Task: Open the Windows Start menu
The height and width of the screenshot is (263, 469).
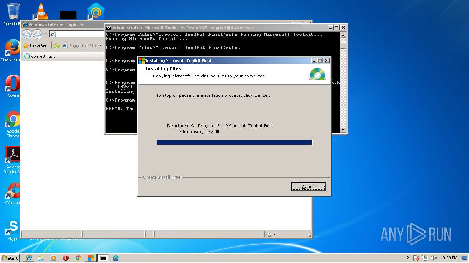Action: pyautogui.click(x=10, y=258)
